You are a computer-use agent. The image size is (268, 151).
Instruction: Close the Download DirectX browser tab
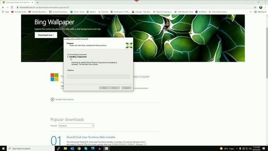[x=32, y=3]
